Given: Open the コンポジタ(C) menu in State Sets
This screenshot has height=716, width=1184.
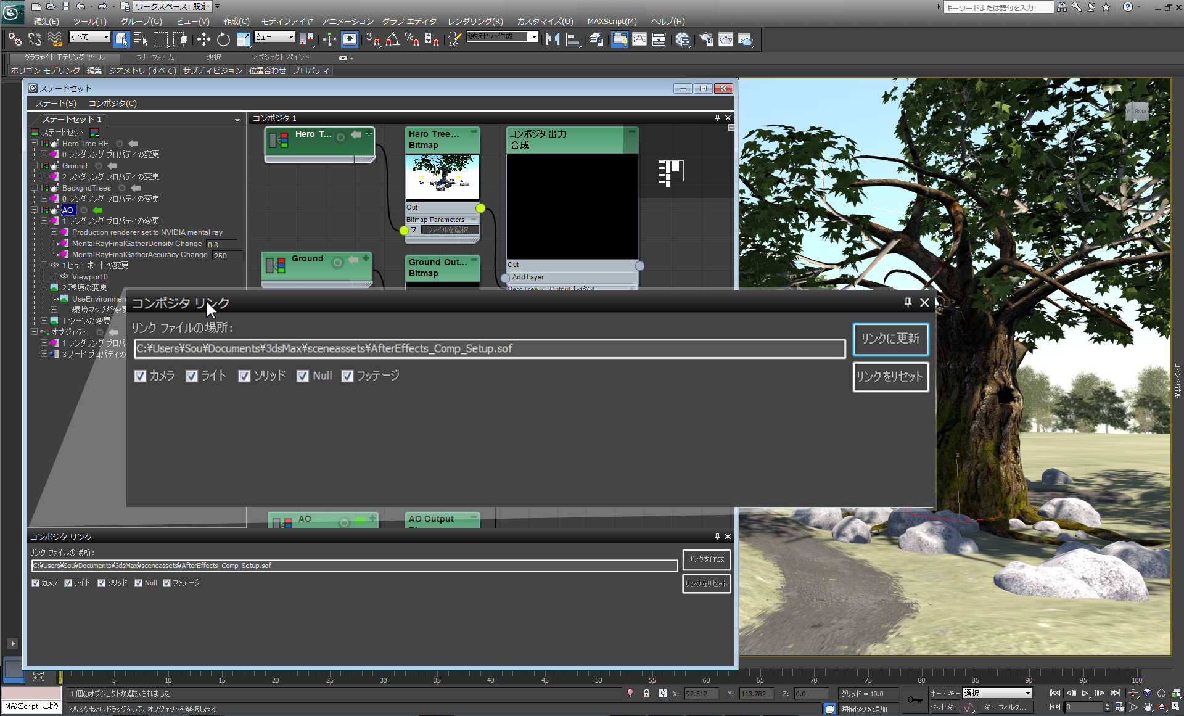Looking at the screenshot, I should coord(112,104).
